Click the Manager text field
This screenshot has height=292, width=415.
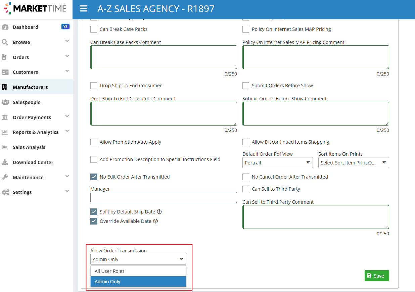[x=164, y=197]
